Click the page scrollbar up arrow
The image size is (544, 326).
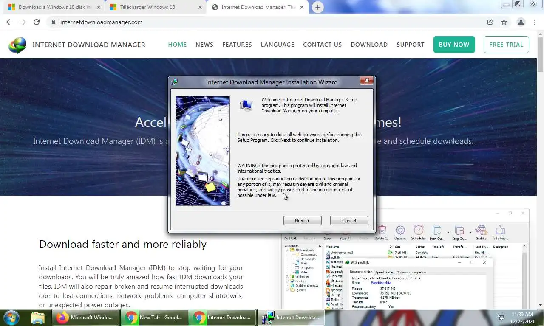[x=540, y=34]
